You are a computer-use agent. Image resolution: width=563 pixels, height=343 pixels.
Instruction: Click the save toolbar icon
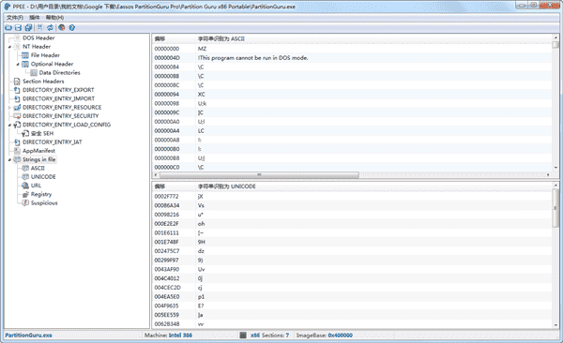tap(19, 27)
